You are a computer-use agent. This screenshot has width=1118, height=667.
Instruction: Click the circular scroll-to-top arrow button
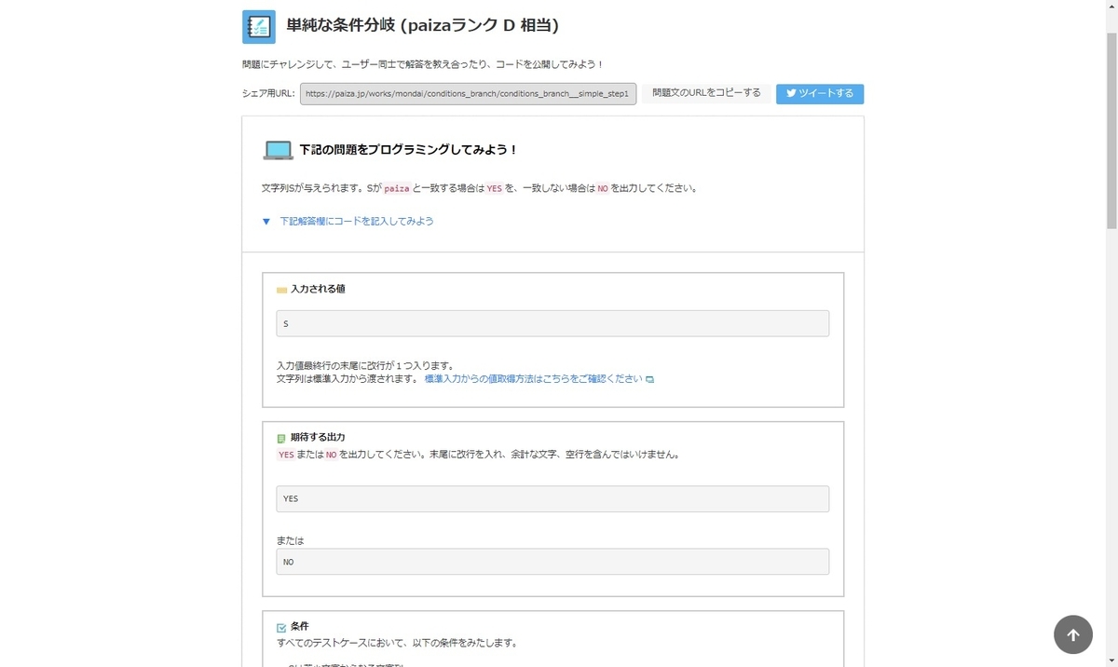click(1072, 634)
